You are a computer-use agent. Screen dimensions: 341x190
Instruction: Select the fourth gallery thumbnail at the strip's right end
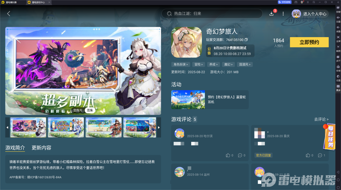click(x=140, y=127)
